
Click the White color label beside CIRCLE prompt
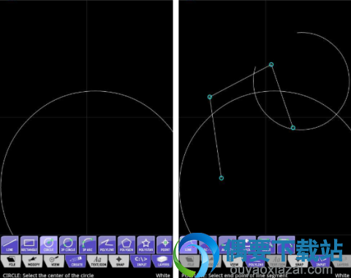click(163, 275)
